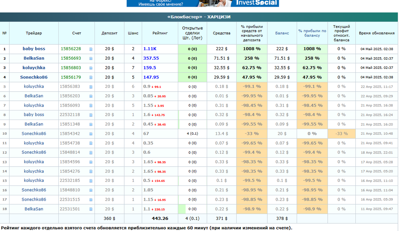Click funds value 13.4 $
This screenshot has height=231, width=405.
(222, 134)
